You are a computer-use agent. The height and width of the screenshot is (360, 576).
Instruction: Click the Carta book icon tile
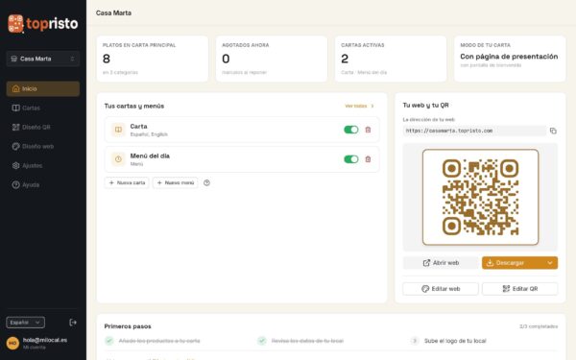click(118, 130)
